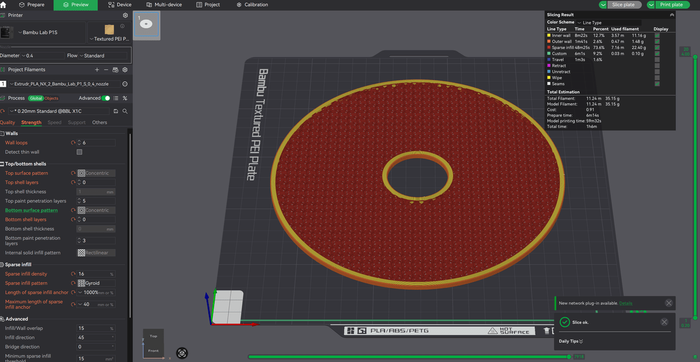
Task: Toggle the Advanced switch off
Action: point(106,98)
